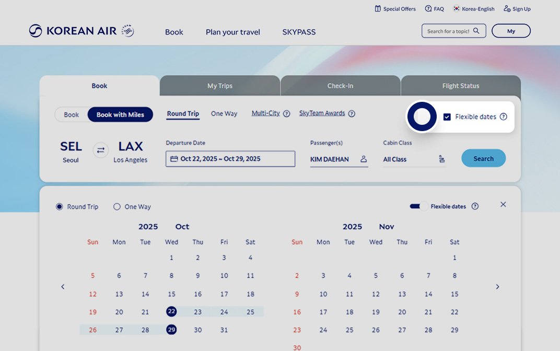Switch to the My Trips tab
The image size is (560, 351).
coord(220,86)
